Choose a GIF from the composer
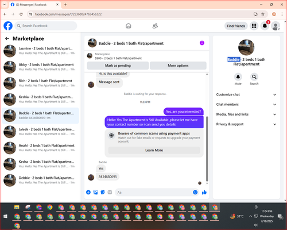The width and height of the screenshot is (287, 230). point(110,192)
